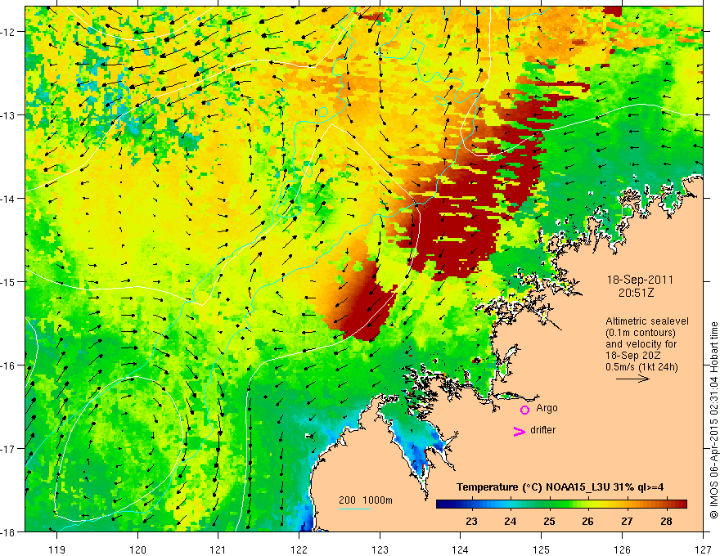Click the 24 value on temperature scale
Screen dimensions: 720x556
511,522
